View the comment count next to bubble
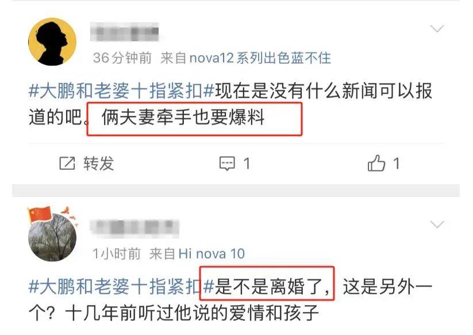 click(247, 163)
